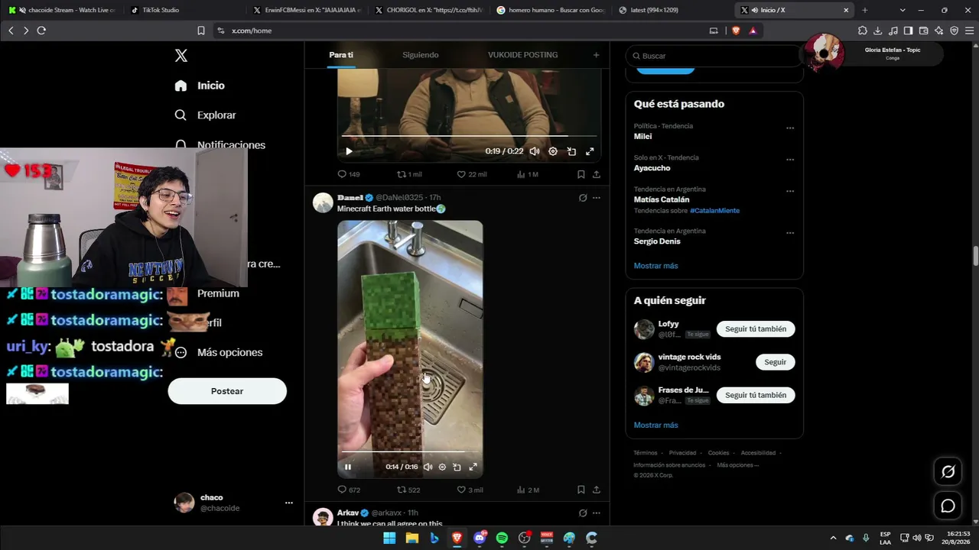Image resolution: width=979 pixels, height=550 pixels.
Task: Switch to the TikTok Studio browser tab
Action: [x=184, y=10]
